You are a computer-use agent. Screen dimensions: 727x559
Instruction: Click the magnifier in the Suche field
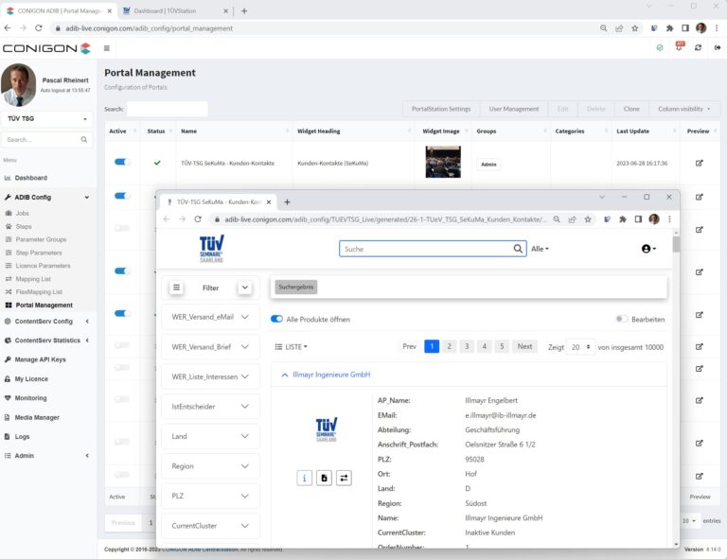coord(518,249)
